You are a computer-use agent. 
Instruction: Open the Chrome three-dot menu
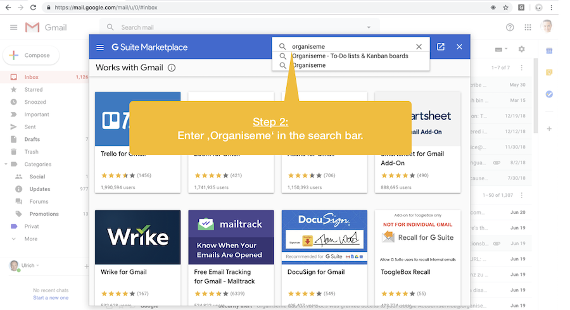pyautogui.click(x=552, y=7)
